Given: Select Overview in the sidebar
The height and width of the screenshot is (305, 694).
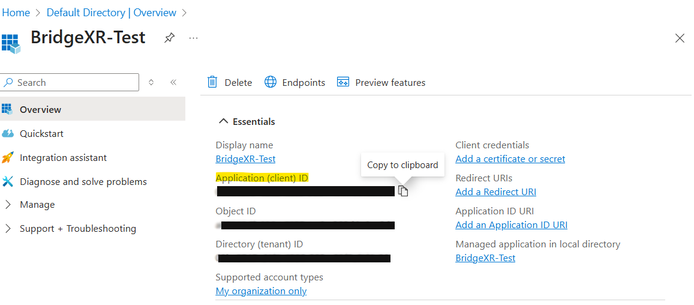Looking at the screenshot, I should pos(40,109).
